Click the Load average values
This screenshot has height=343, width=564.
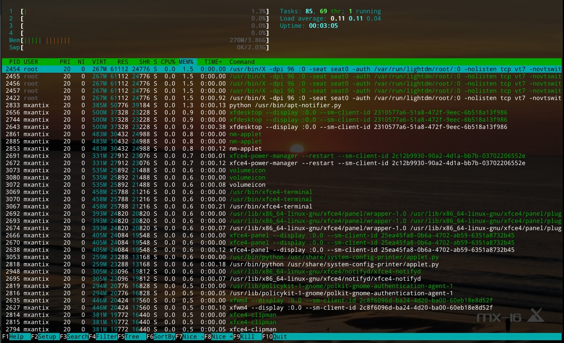tap(356, 18)
